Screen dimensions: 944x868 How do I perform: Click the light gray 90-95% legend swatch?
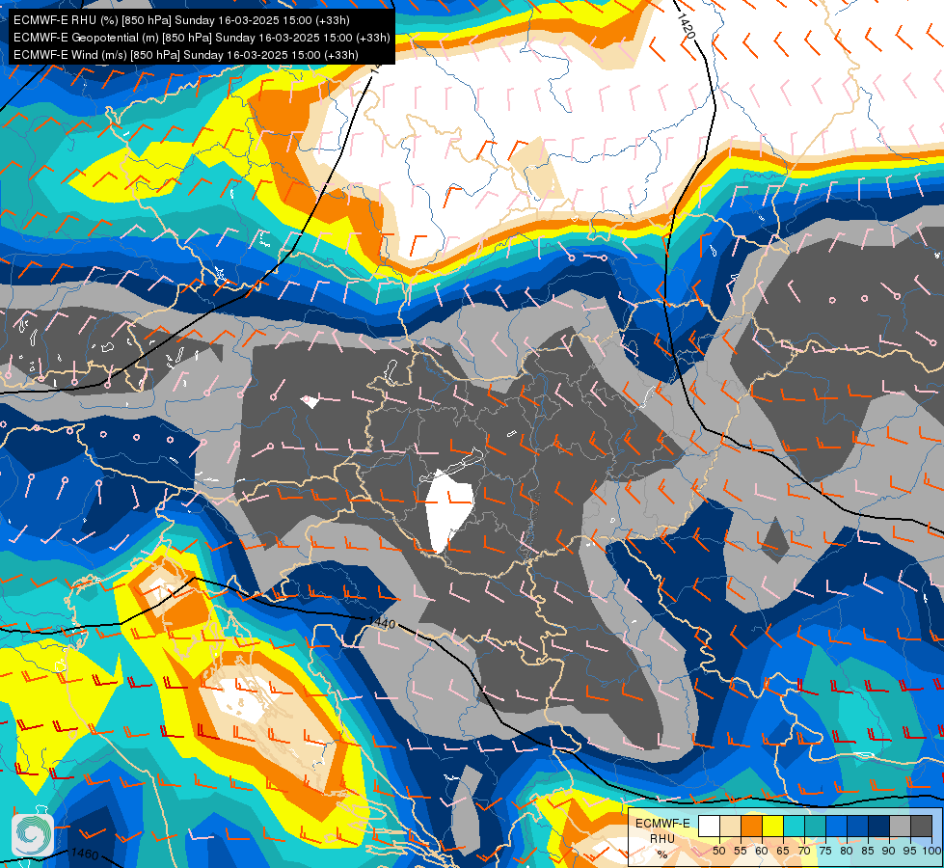(x=900, y=826)
